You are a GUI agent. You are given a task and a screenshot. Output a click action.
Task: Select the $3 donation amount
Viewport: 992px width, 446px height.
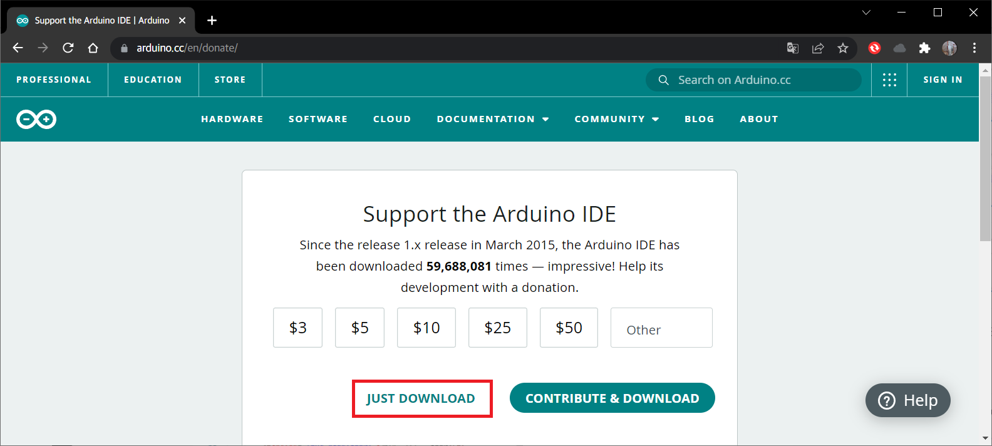(x=297, y=328)
